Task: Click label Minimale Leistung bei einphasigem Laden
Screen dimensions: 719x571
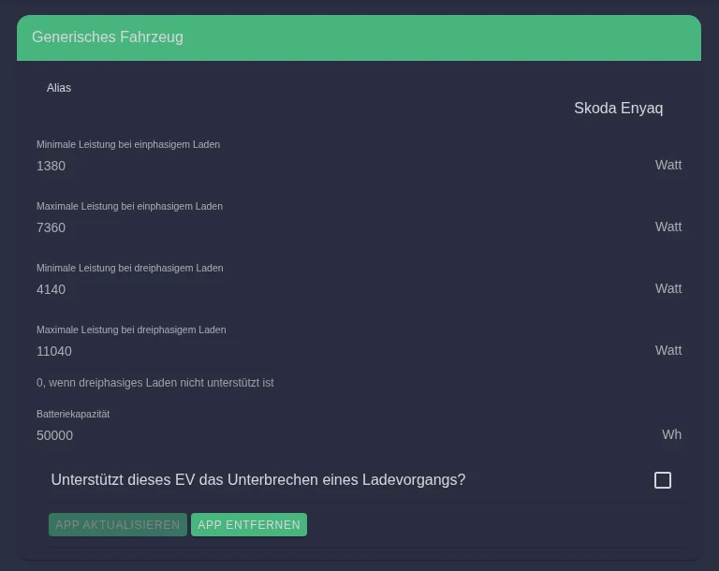Action: click(x=128, y=144)
